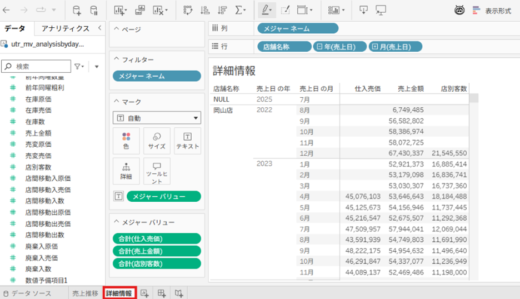Click the add new data source icon
520x299 pixels.
coord(77,11)
